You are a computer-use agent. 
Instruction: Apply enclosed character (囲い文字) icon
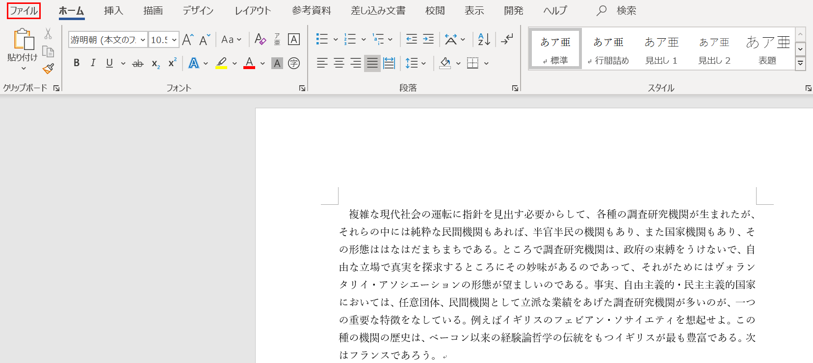pos(294,63)
